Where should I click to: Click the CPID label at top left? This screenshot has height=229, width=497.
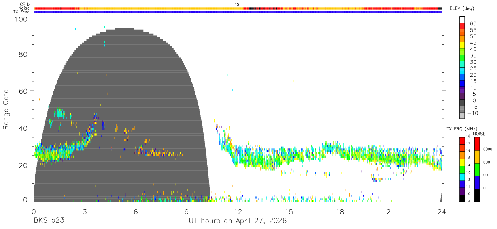pyautogui.click(x=25, y=4)
